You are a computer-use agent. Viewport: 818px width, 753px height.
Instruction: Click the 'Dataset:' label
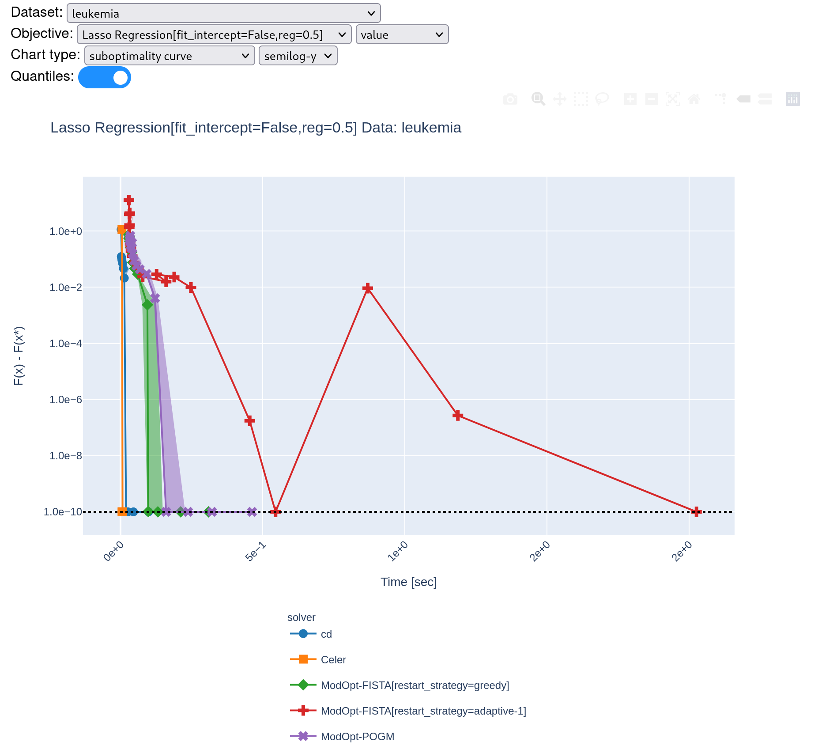(37, 12)
